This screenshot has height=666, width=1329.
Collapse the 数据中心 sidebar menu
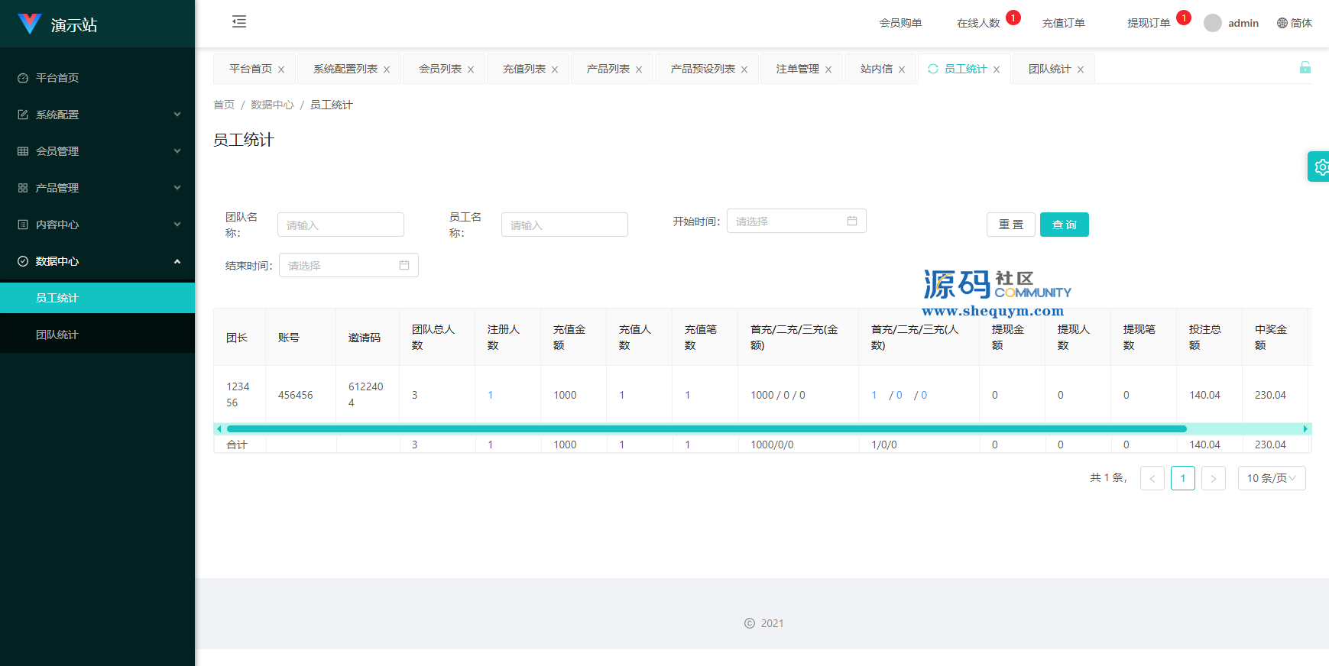click(97, 261)
